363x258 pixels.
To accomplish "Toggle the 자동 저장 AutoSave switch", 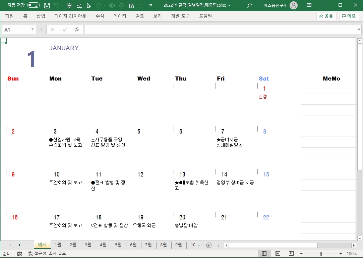I will pyautogui.click(x=33, y=5).
